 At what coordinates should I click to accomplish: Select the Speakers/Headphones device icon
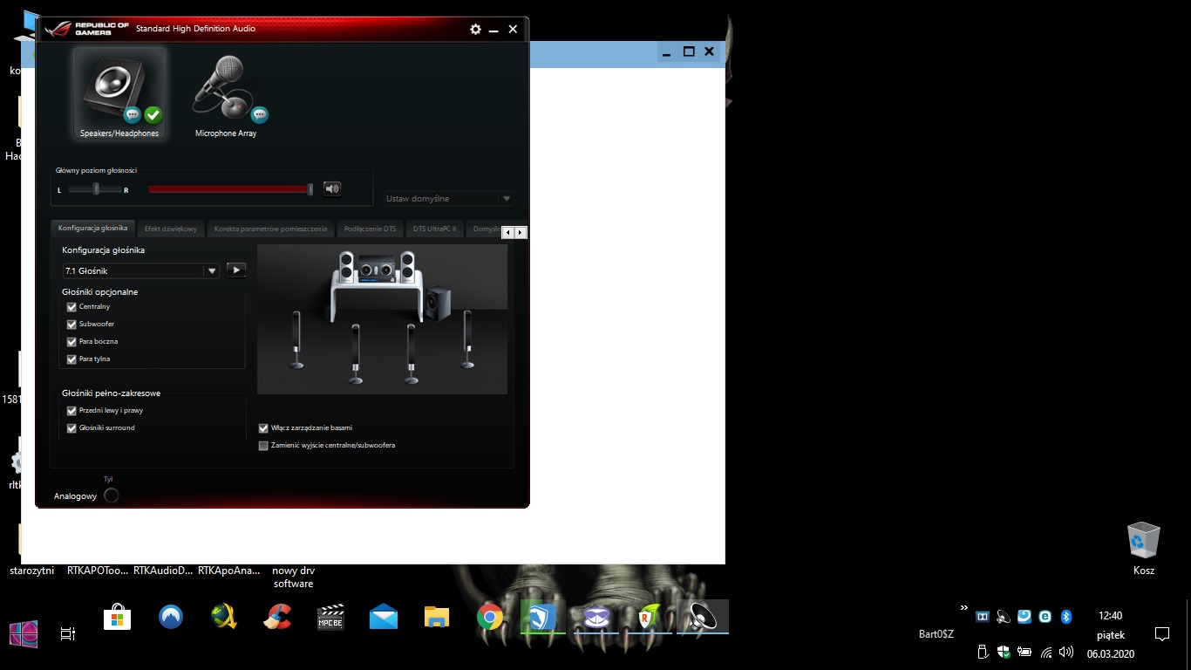click(x=119, y=93)
